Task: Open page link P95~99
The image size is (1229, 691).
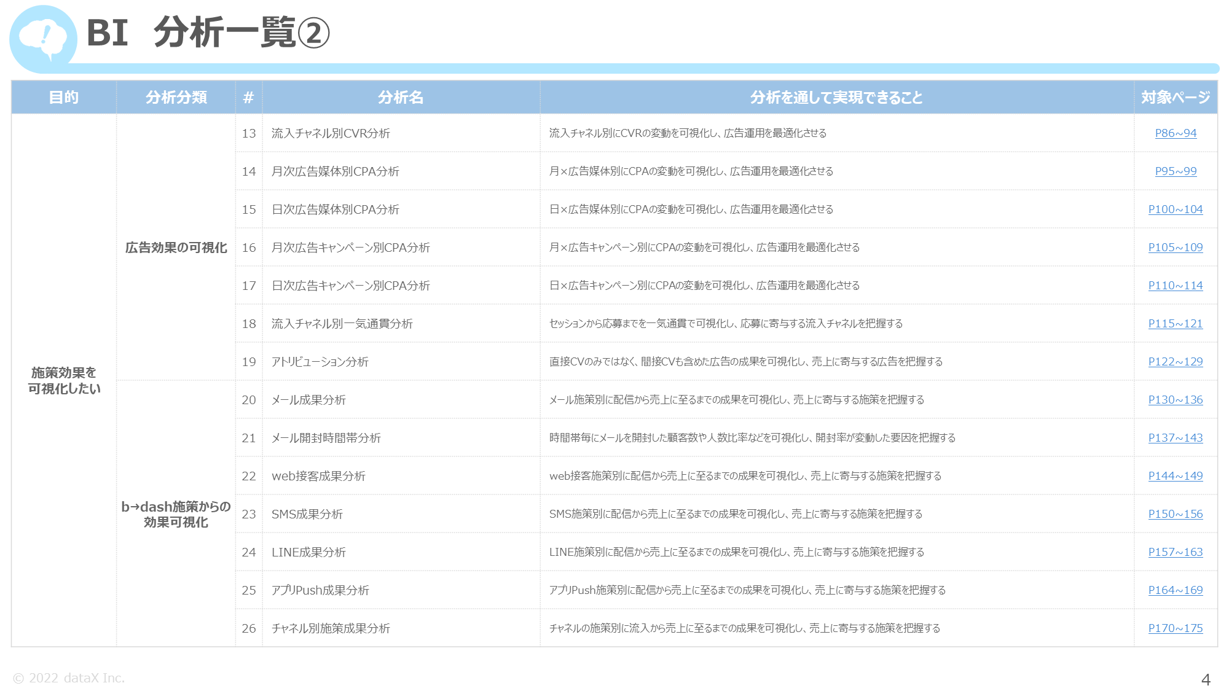Action: [x=1176, y=171]
